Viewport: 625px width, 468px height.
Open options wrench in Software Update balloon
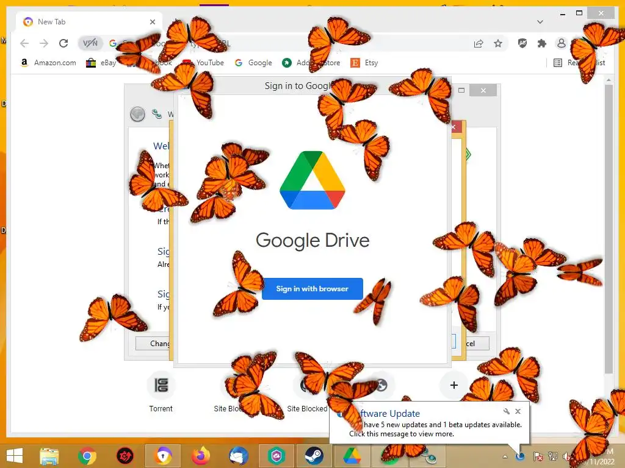point(506,411)
